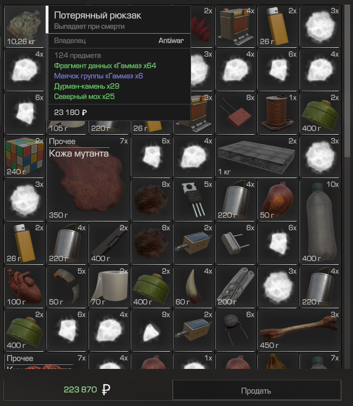Pick the copper wire spool, 1x

278,113
